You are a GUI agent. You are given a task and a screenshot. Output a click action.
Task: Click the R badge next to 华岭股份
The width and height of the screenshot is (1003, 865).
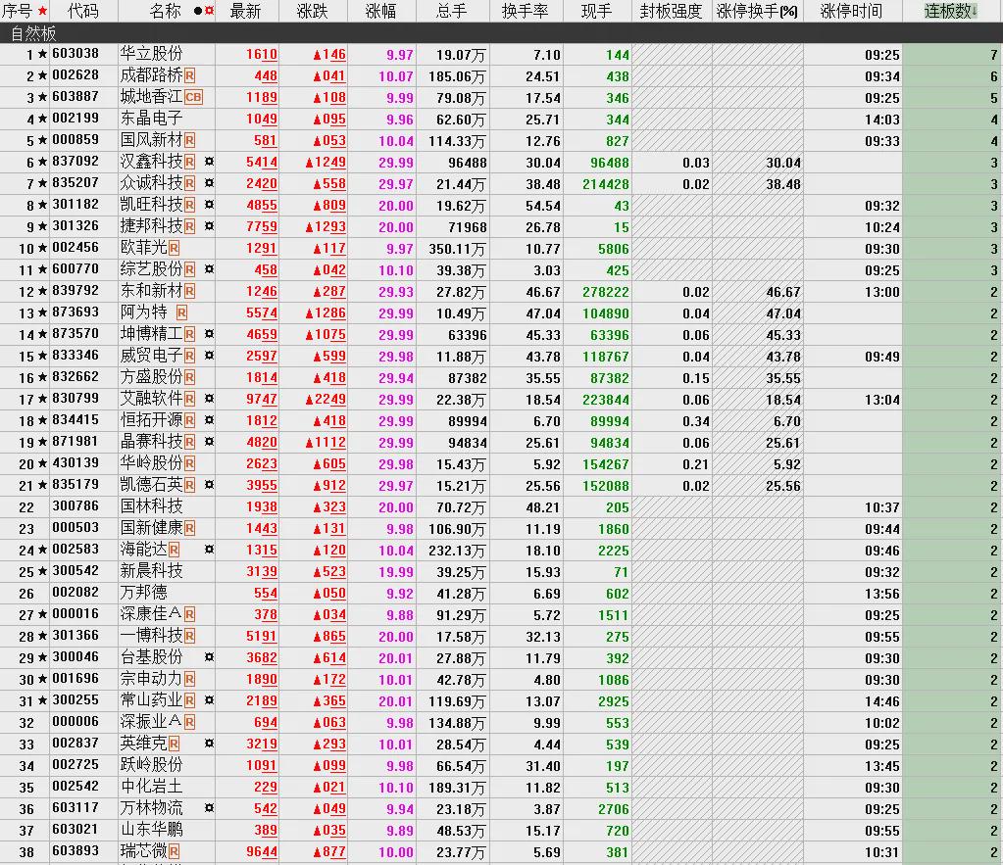[190, 463]
